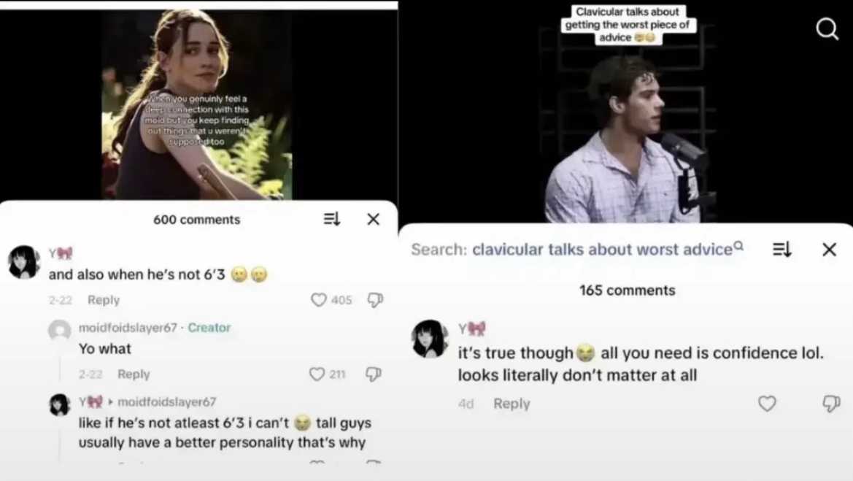Like the creator's 'Yo what' reply
This screenshot has height=481, width=853.
[x=317, y=374]
